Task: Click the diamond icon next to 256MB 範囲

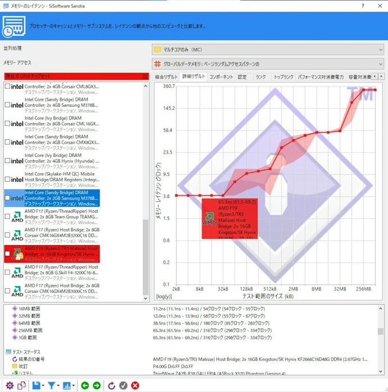Action: (x=15, y=330)
